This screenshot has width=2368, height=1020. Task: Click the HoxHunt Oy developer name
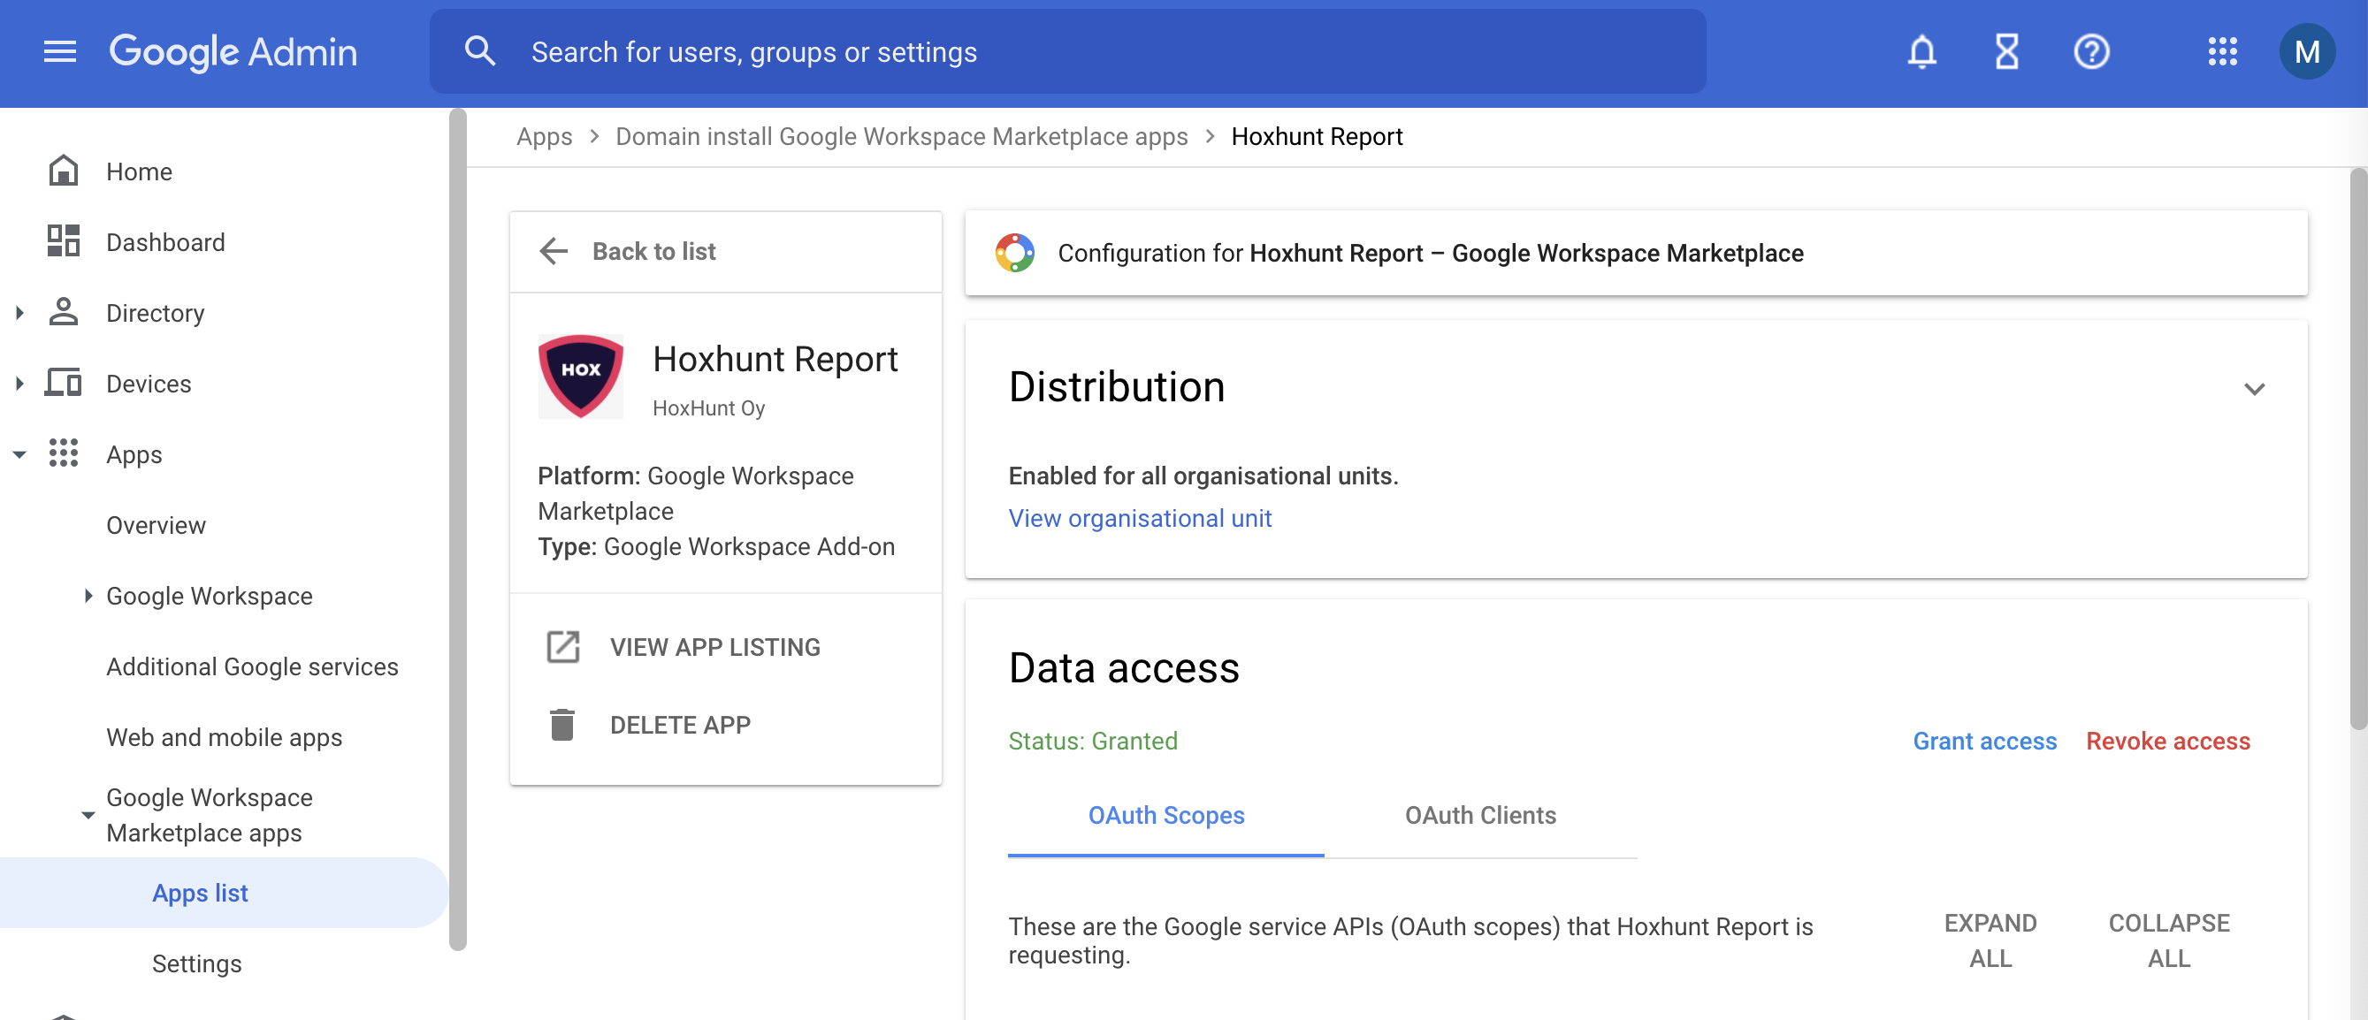[707, 407]
